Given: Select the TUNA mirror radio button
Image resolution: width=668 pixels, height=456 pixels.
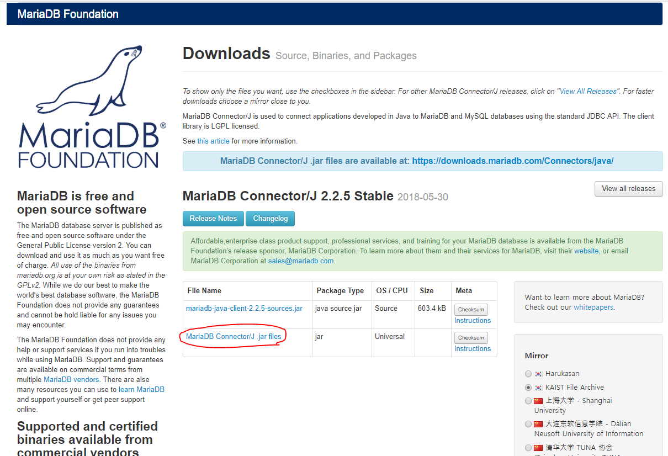Looking at the screenshot, I should click(x=528, y=448).
